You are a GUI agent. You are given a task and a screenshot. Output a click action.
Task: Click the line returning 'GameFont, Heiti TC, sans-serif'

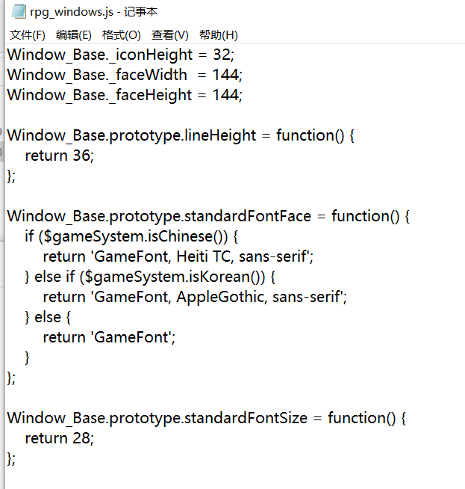pyautogui.click(x=178, y=256)
